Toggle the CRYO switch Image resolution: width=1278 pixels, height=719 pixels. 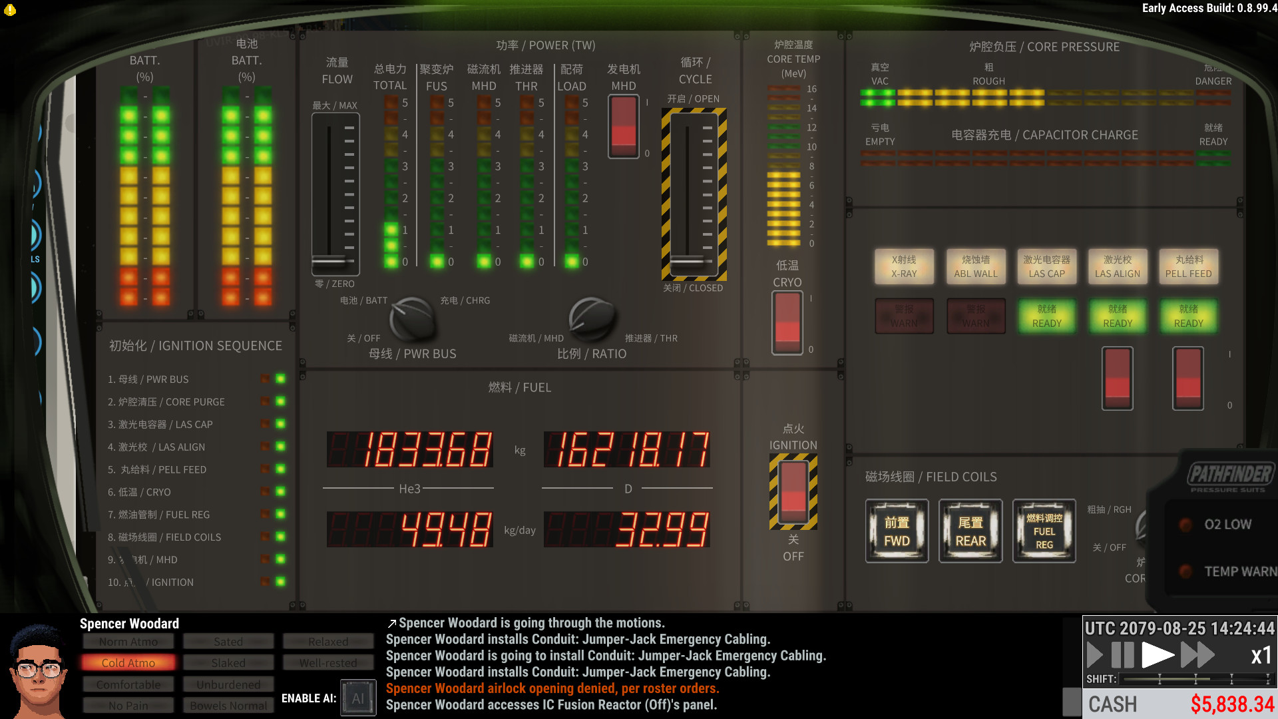point(787,323)
